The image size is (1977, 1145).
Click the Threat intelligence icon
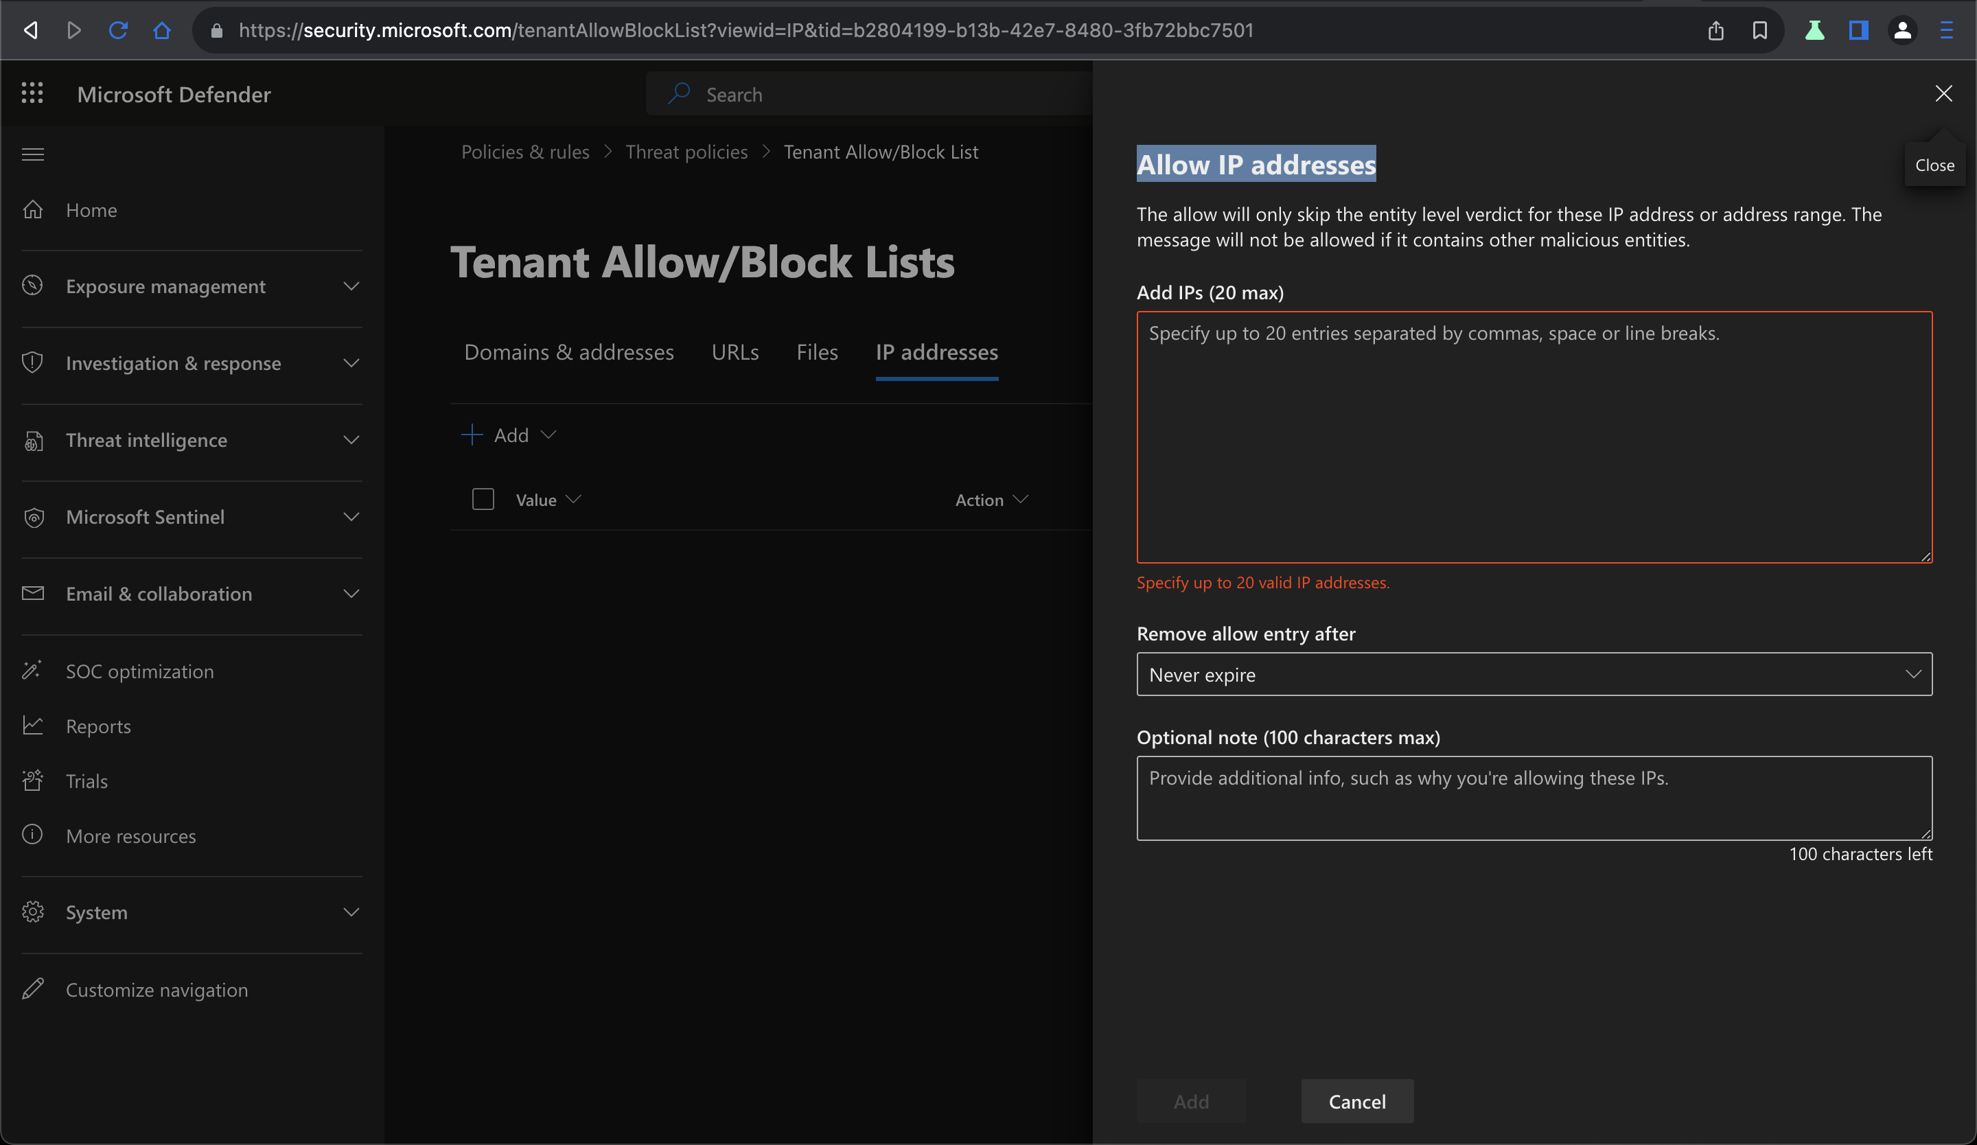tap(33, 440)
